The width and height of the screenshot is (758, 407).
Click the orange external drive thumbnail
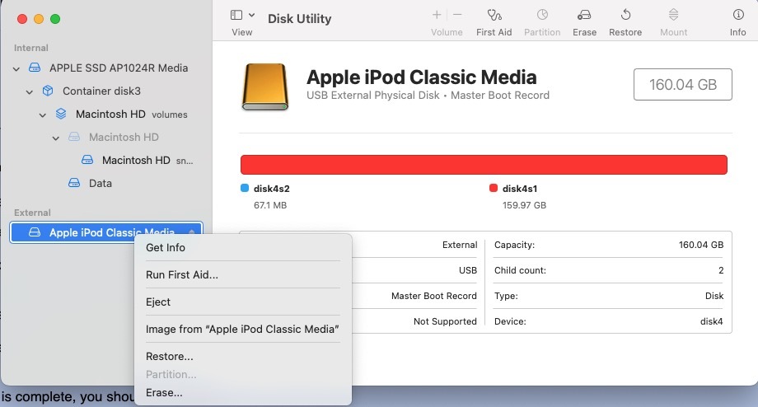[x=264, y=87]
